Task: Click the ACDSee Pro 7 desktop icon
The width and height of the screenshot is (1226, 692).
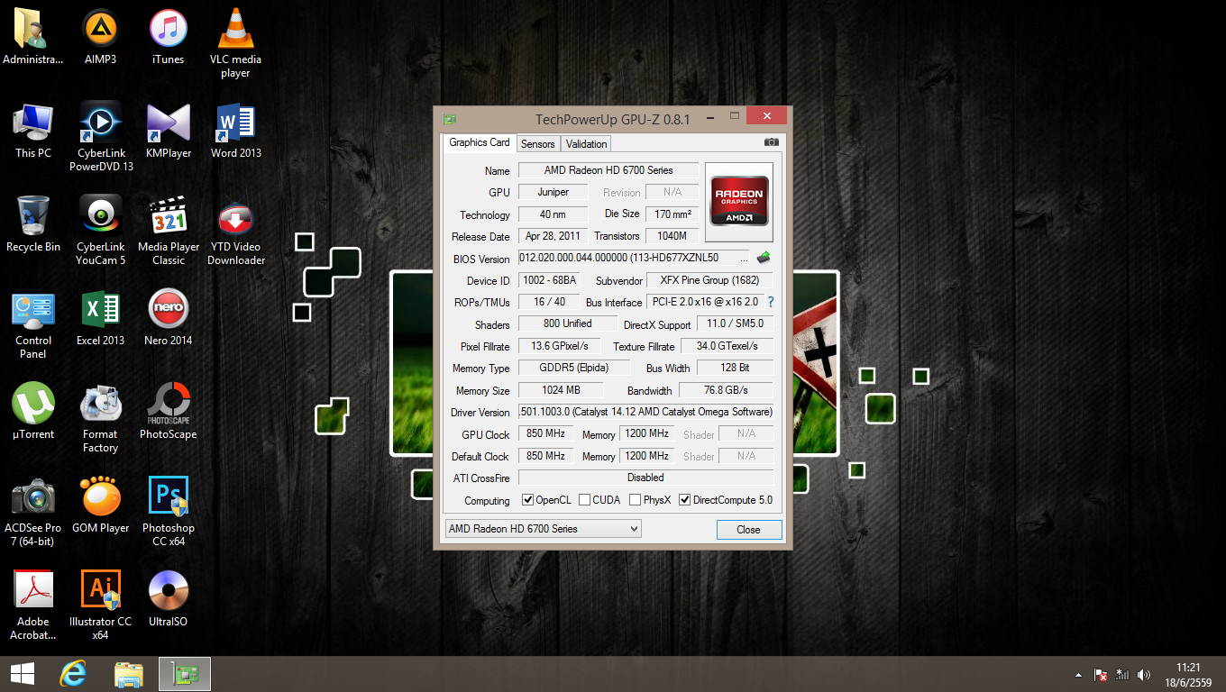Action: coord(33,512)
